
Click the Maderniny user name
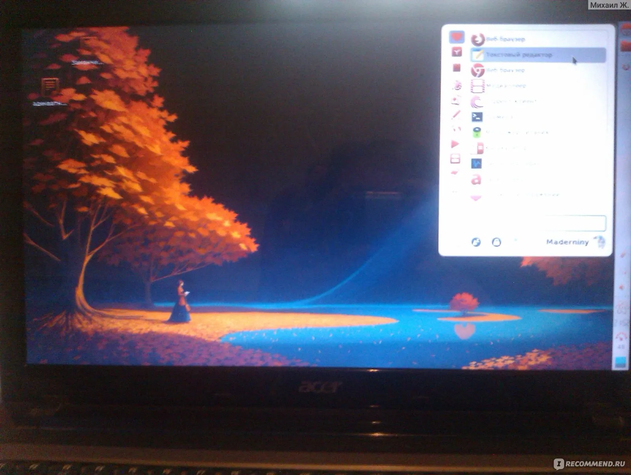(567, 242)
